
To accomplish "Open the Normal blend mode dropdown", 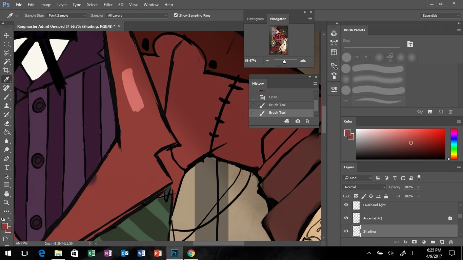I will pos(364,187).
